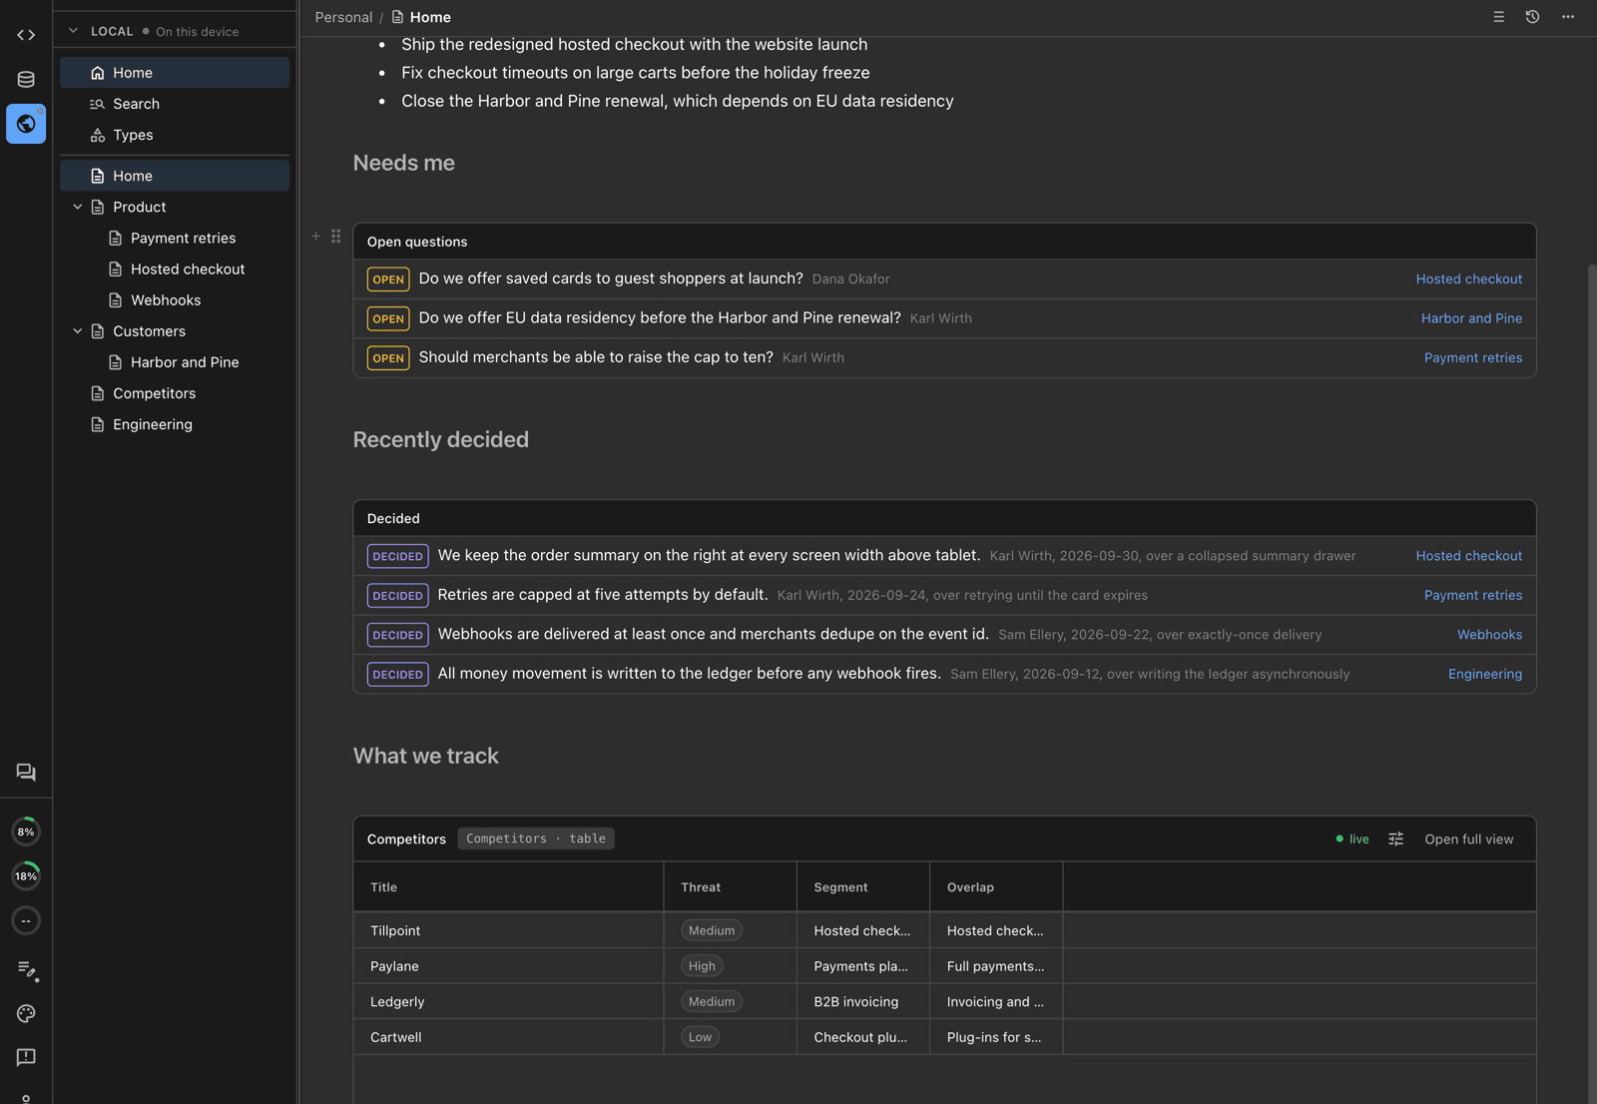1597x1104 pixels.
Task: Select the highlighted globe icon in left rail
Action: [x=26, y=124]
